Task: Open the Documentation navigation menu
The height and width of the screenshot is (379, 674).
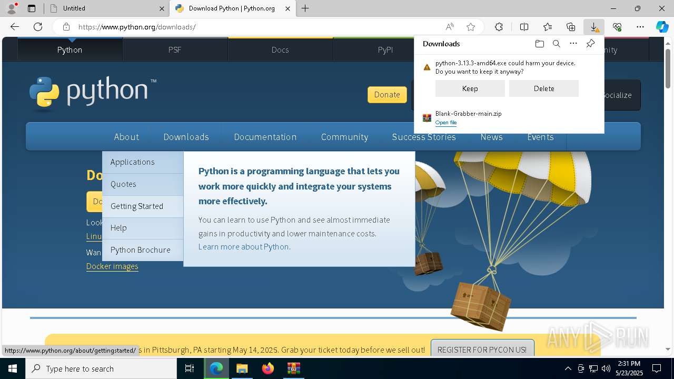Action: (265, 137)
